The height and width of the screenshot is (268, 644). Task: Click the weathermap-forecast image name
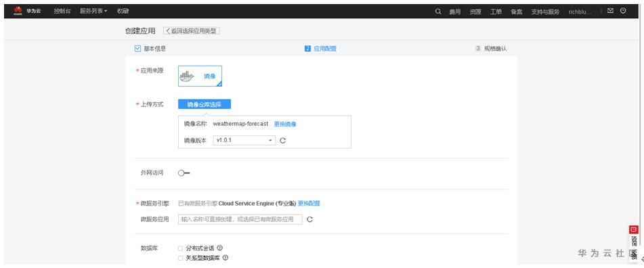tap(240, 124)
